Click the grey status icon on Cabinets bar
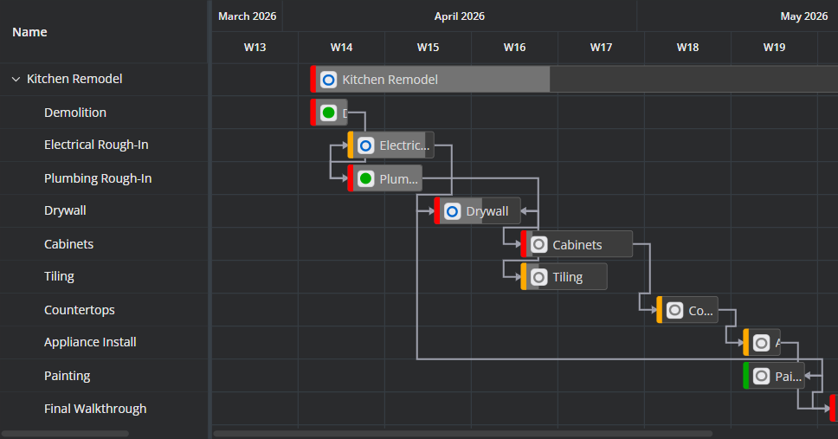The height and width of the screenshot is (439, 838). 538,244
